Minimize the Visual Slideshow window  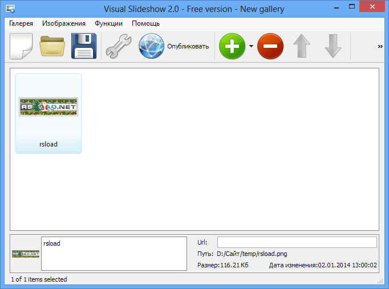pyautogui.click(x=337, y=7)
